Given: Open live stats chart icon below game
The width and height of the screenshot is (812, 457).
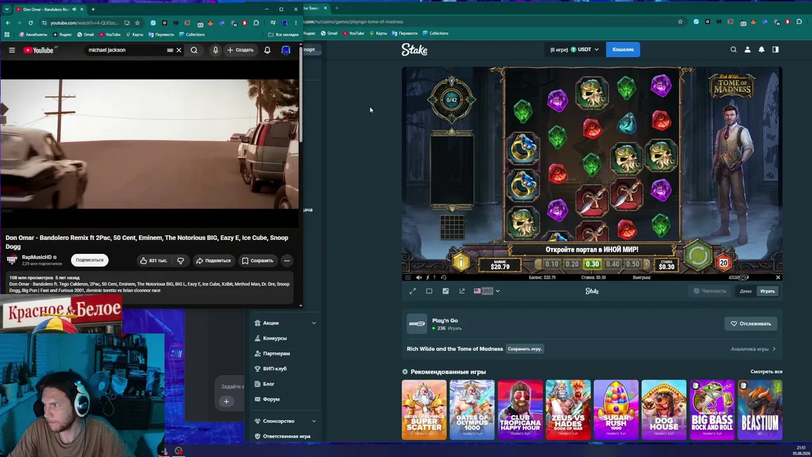Looking at the screenshot, I should point(445,291).
